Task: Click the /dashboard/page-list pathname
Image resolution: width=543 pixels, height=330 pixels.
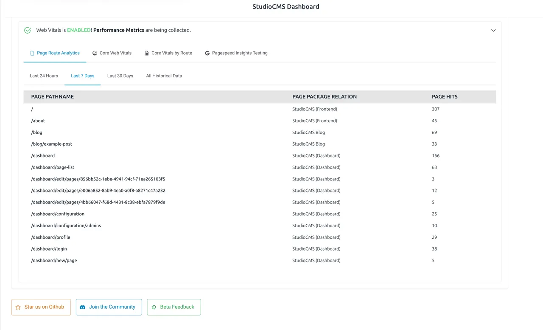Action: point(53,167)
